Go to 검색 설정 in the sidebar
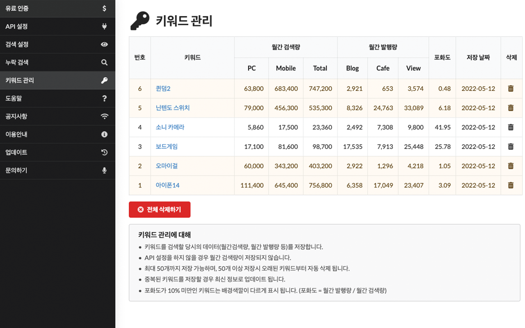525x328 pixels. click(57, 44)
